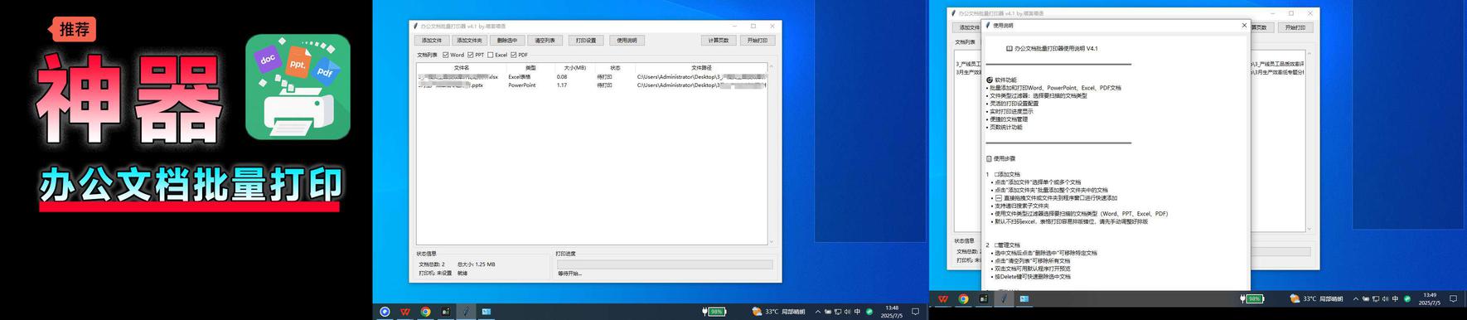Click the 清空列表 button

[545, 40]
